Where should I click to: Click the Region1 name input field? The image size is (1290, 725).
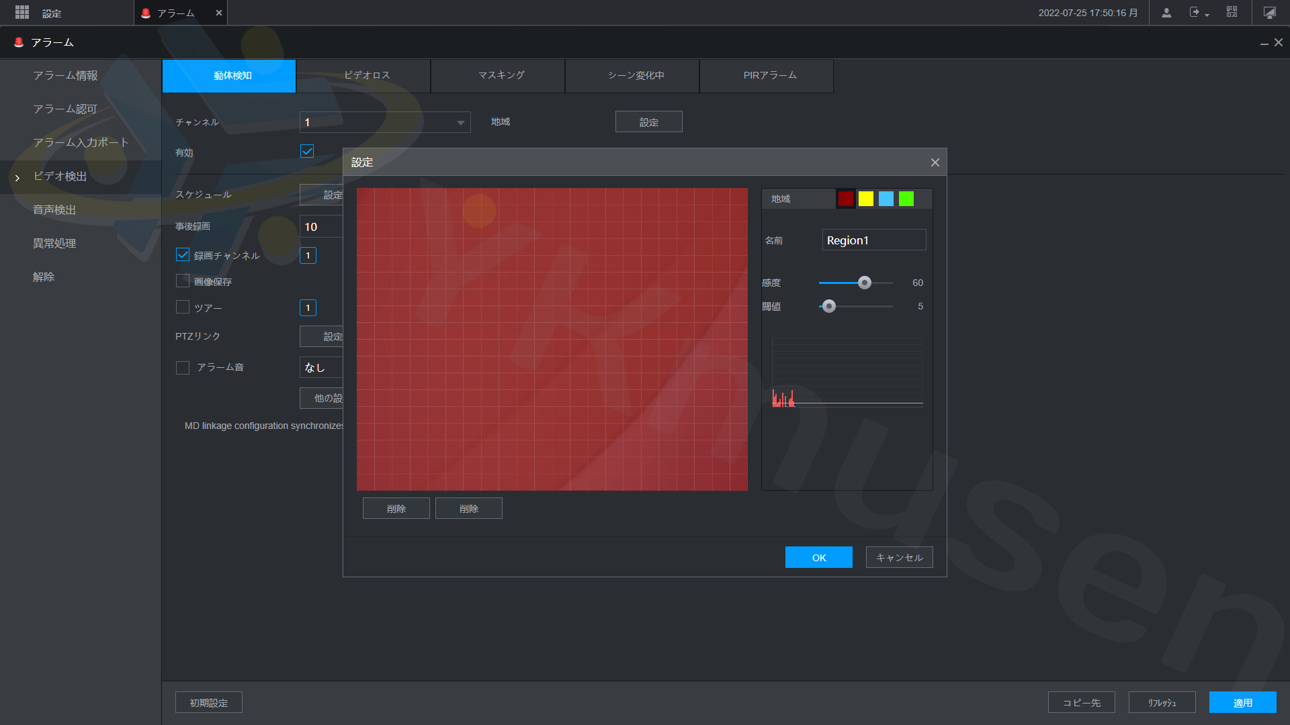(873, 240)
